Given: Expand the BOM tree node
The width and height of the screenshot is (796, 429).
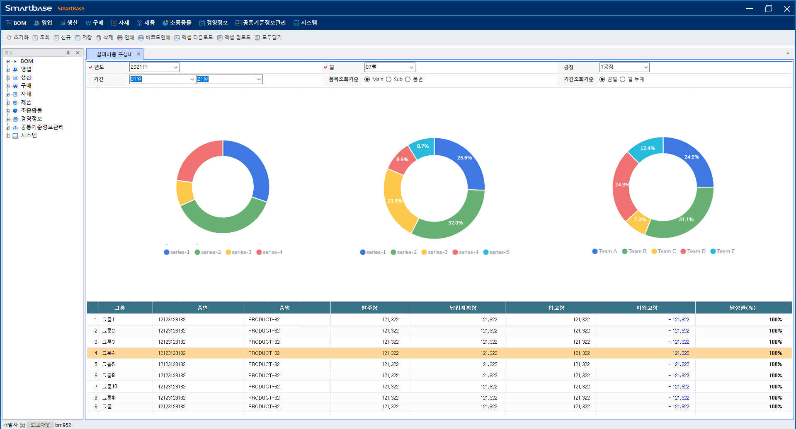Looking at the screenshot, I should 7,61.
